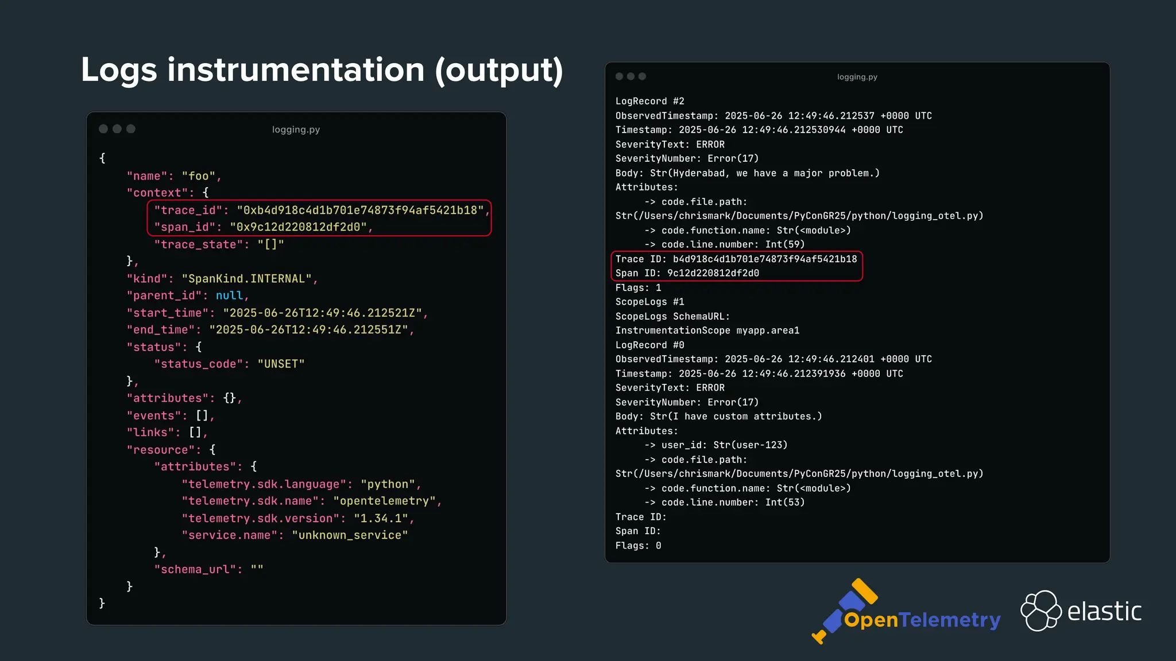
Task: Select the "trace_id" value 0xb4d918c4d1b701e7...
Action: pos(360,210)
